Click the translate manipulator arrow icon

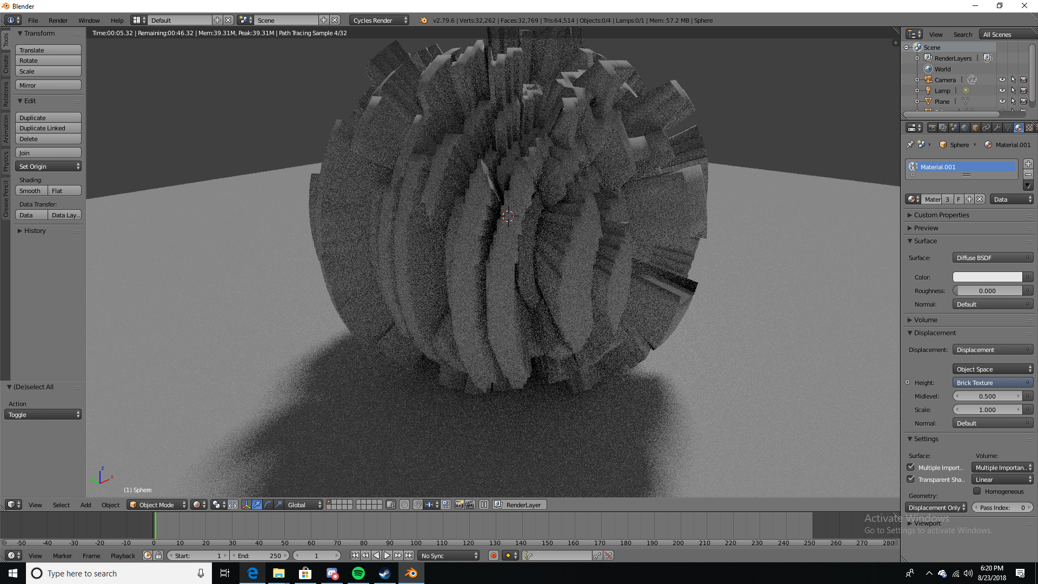click(x=257, y=505)
